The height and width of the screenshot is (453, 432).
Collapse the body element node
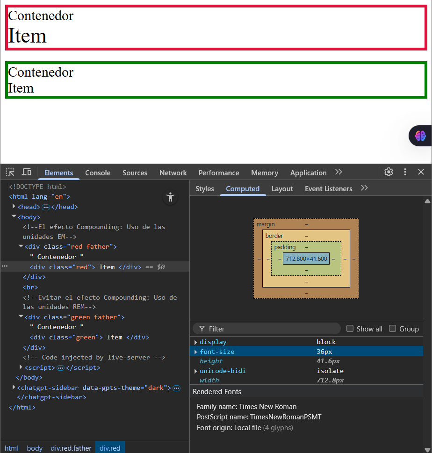pyautogui.click(x=14, y=216)
